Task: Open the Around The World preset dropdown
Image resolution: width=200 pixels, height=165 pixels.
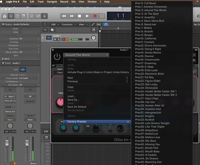Action: [86, 55]
